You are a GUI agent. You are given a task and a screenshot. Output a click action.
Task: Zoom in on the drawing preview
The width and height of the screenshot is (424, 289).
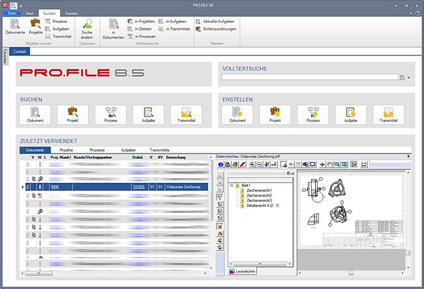coord(252,164)
